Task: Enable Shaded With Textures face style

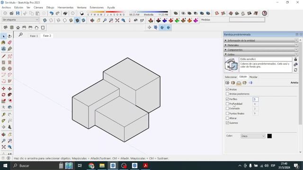Action: pyautogui.click(x=77, y=20)
